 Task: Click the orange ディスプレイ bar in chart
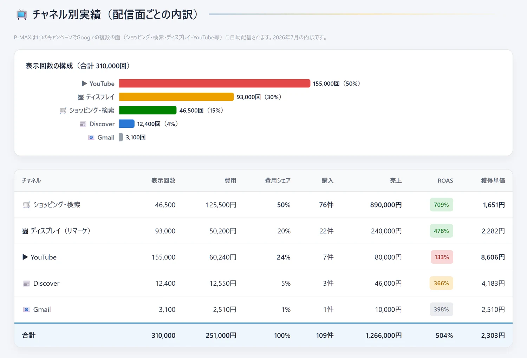click(176, 97)
